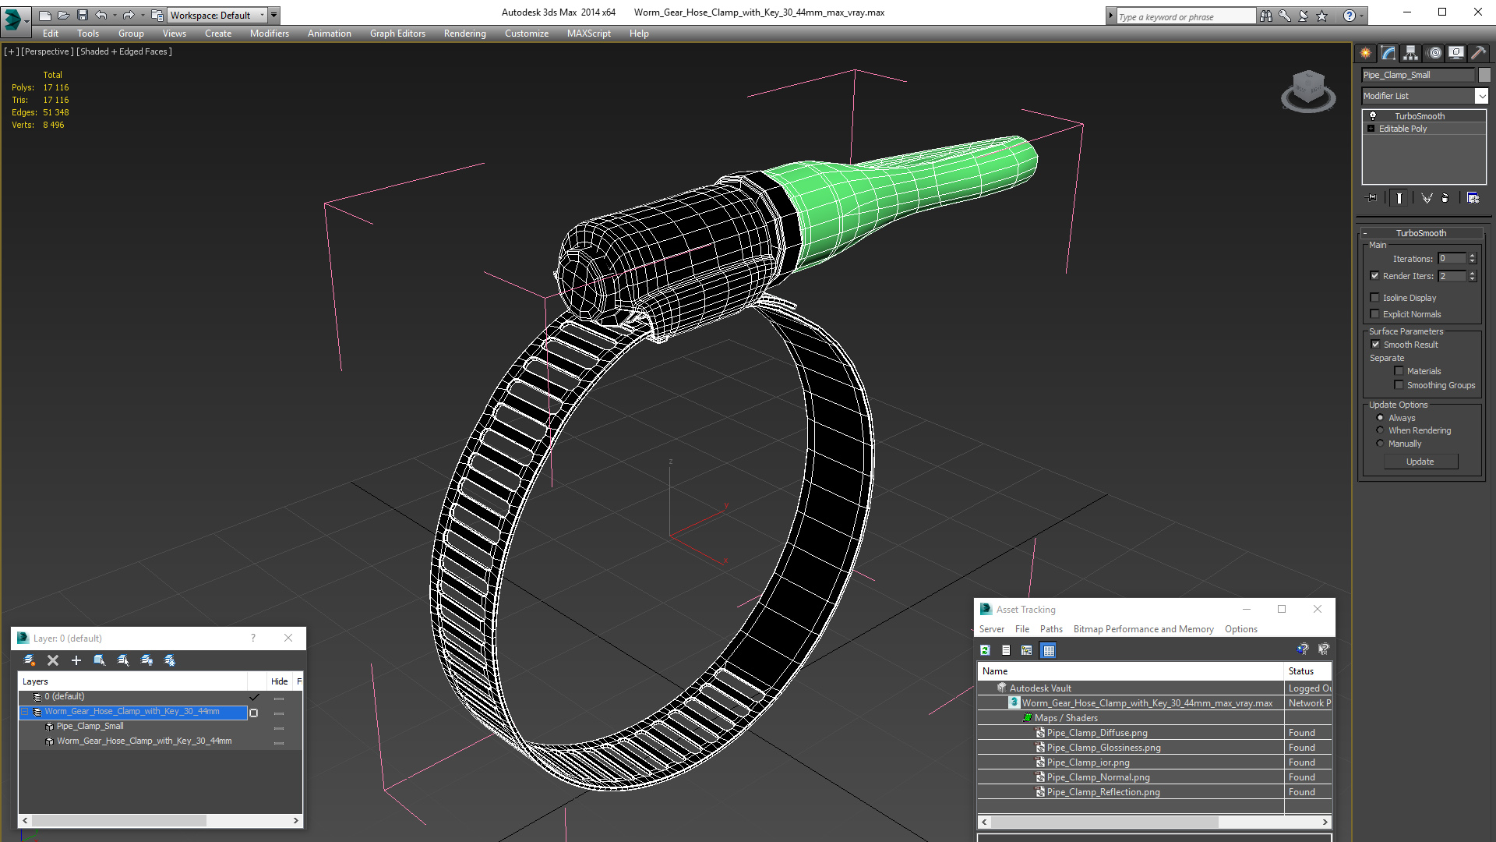Click Refresh icon in Asset Tracking toolbar
1496x842 pixels.
(985, 650)
